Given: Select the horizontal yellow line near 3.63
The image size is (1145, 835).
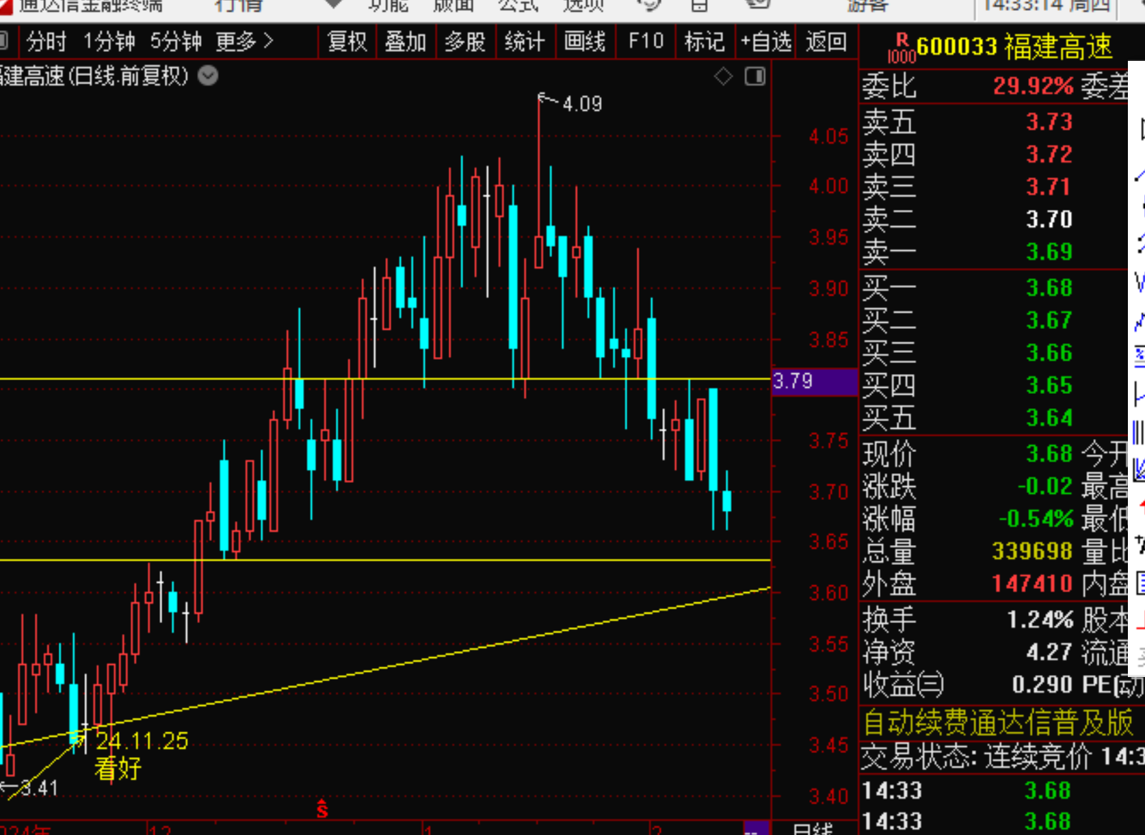Looking at the screenshot, I should point(385,560).
